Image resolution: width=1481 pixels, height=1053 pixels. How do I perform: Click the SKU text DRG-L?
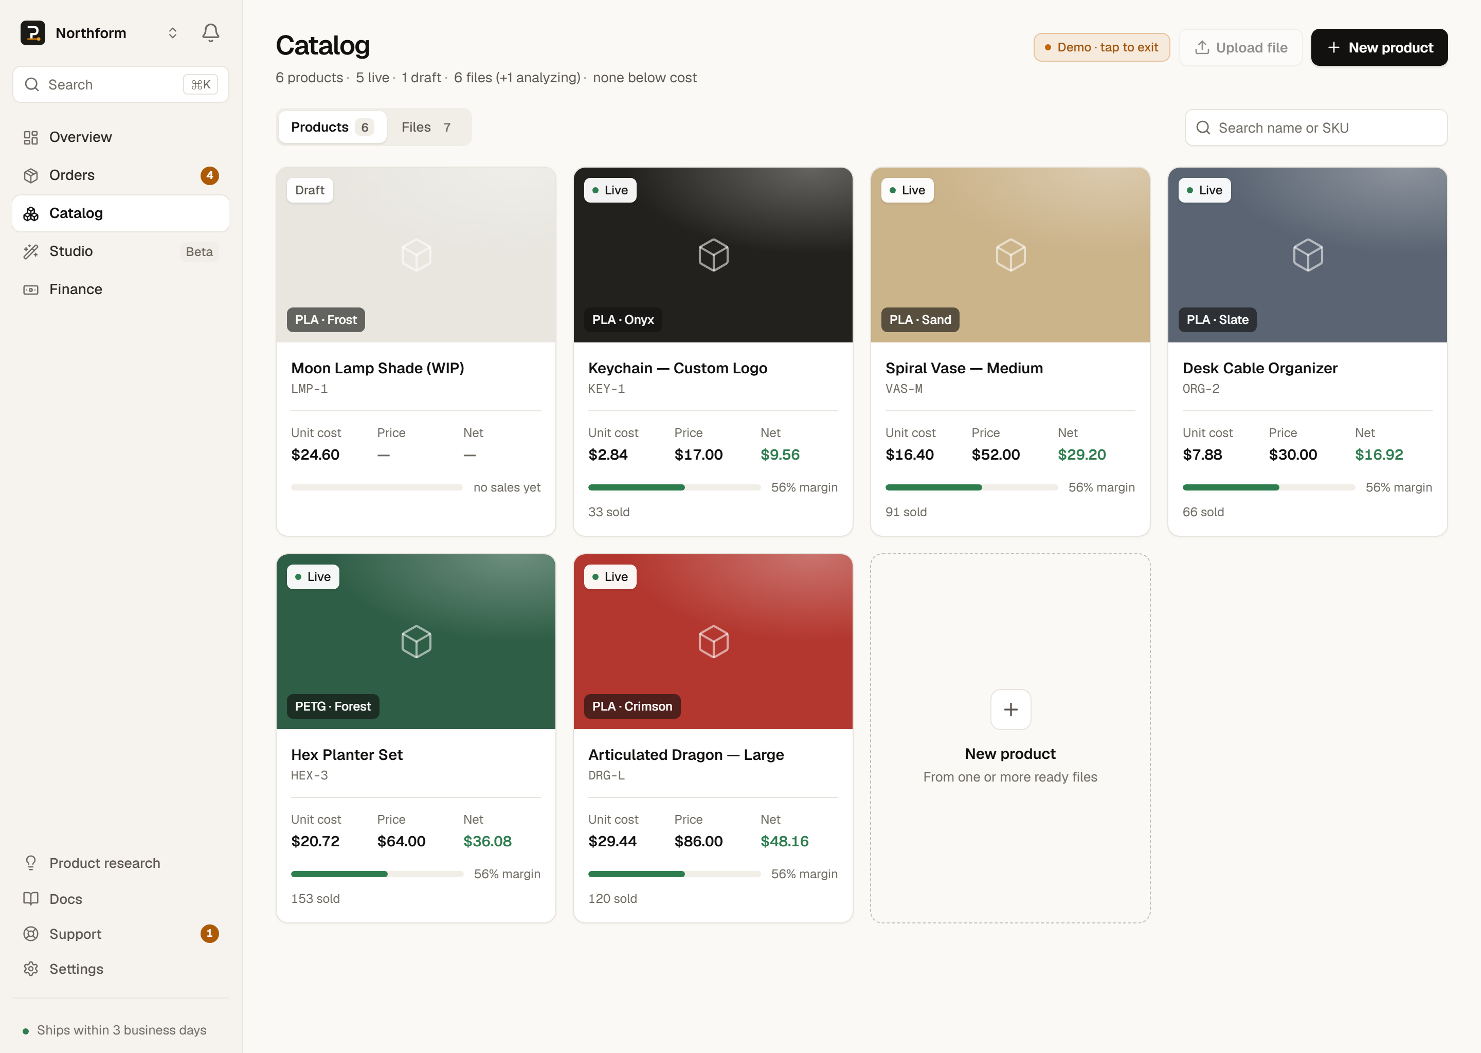pyautogui.click(x=606, y=775)
